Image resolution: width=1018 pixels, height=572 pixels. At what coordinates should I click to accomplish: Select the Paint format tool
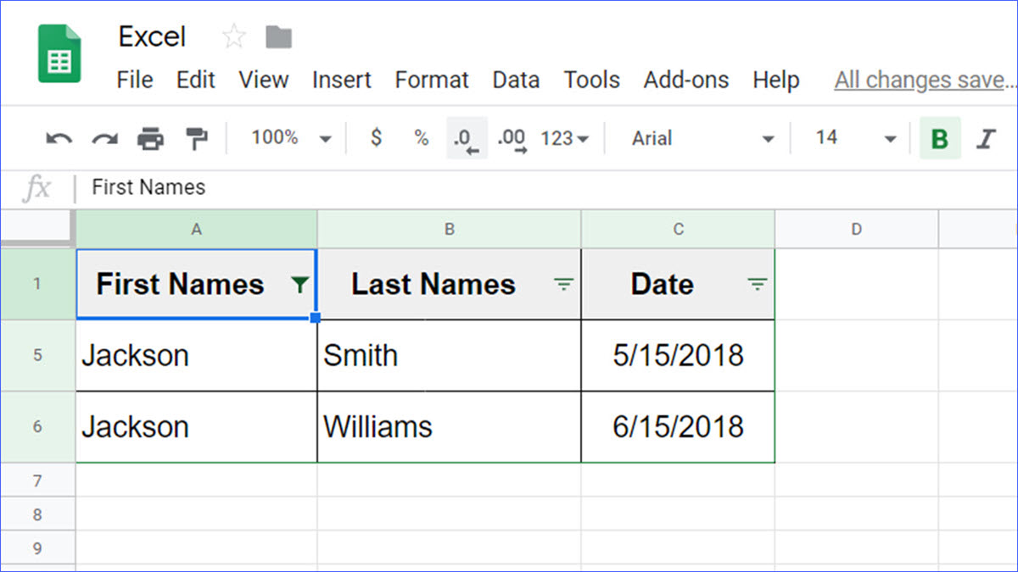(196, 138)
